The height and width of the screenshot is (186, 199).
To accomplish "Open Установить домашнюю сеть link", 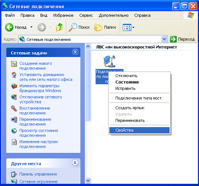I will point(46,77).
